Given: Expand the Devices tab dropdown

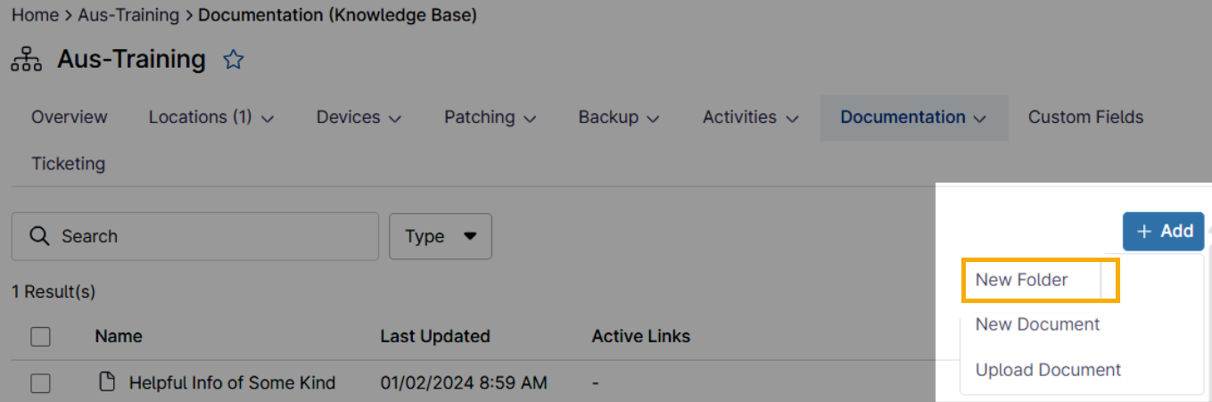Looking at the screenshot, I should [x=359, y=118].
